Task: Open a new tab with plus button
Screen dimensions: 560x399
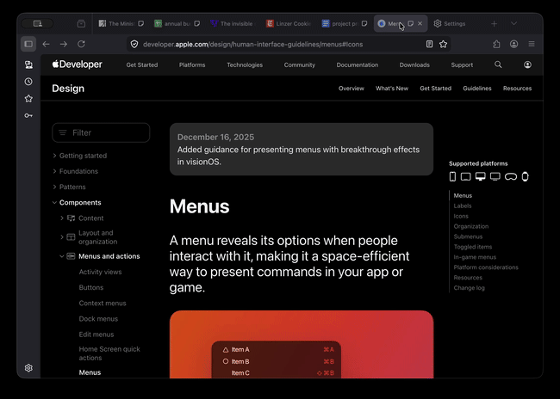Action: 494,24
